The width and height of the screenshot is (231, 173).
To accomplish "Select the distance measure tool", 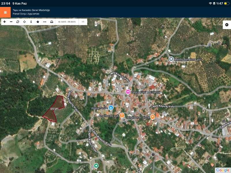I will click(x=45, y=22).
